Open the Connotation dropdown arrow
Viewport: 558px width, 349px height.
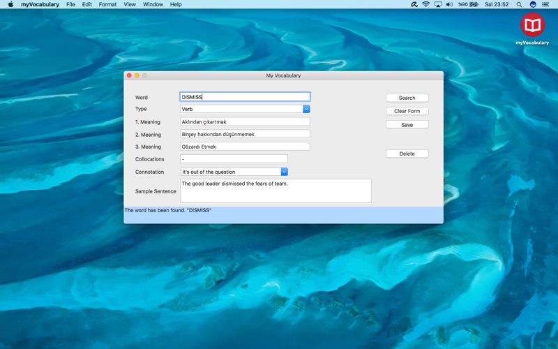(284, 172)
